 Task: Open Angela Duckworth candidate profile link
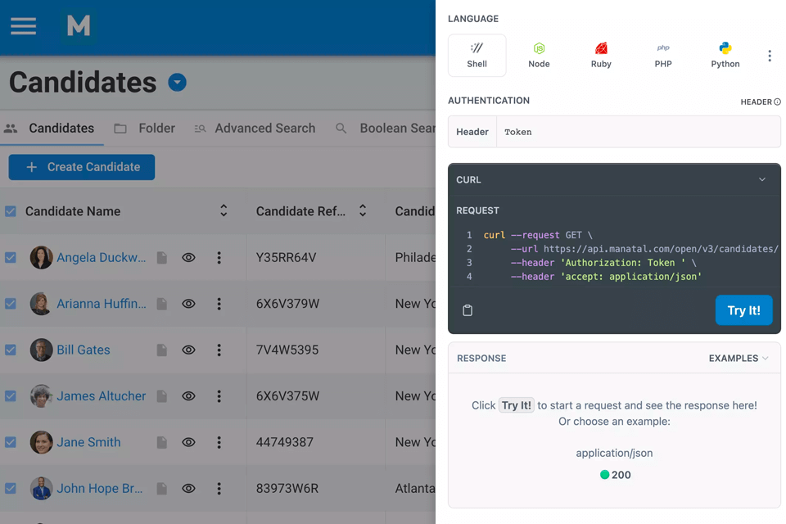[102, 257]
